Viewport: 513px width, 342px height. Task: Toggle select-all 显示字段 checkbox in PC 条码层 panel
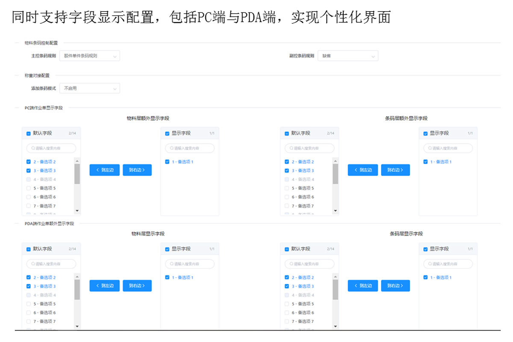(425, 133)
